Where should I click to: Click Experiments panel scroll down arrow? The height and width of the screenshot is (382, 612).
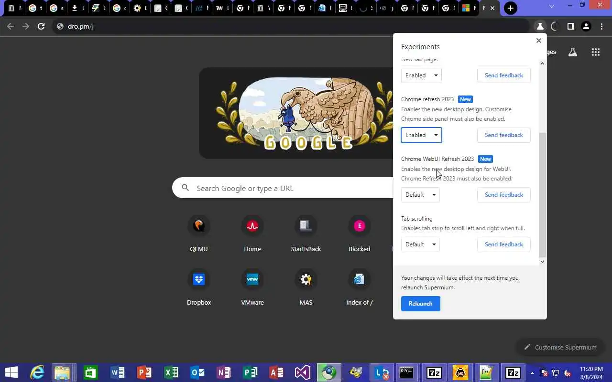pos(542,261)
